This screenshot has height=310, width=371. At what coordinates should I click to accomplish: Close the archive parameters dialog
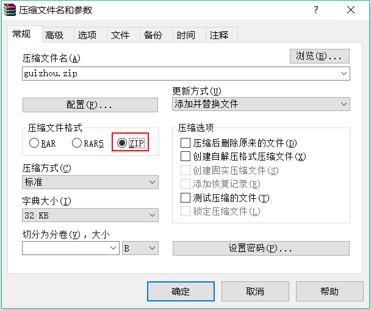pos(350,10)
